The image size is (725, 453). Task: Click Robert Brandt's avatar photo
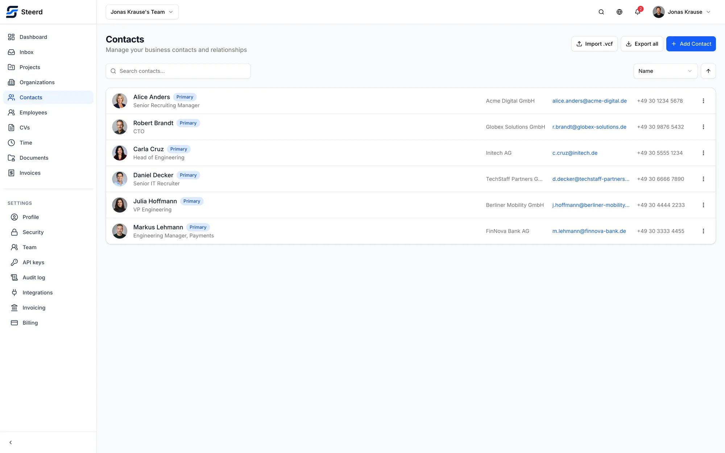(120, 127)
